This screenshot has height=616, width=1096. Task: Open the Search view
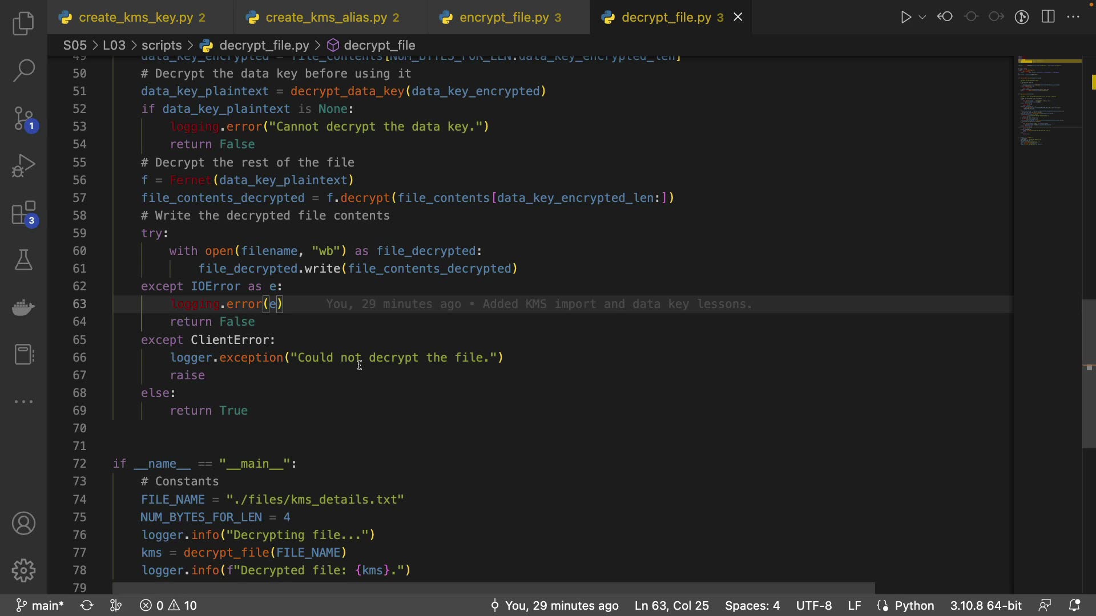pyautogui.click(x=23, y=71)
